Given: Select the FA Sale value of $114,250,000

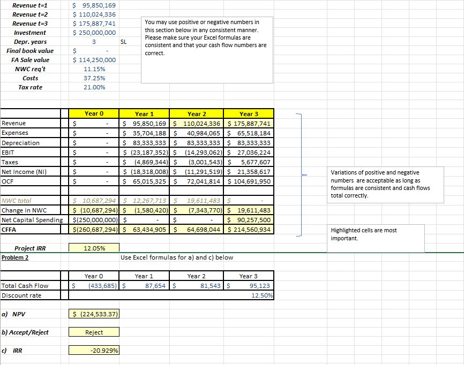Looking at the screenshot, I should coord(94,60).
